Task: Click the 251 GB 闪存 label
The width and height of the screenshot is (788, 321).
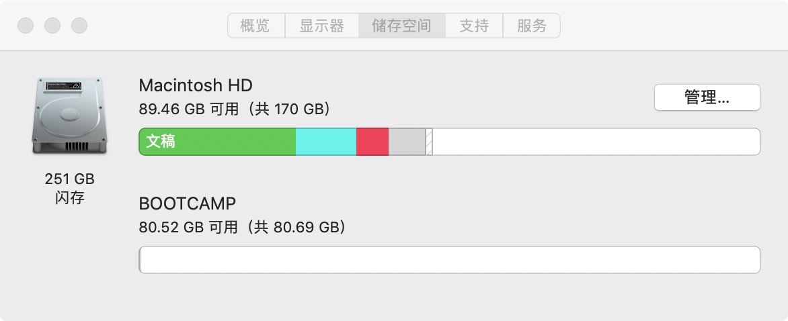Action: [70, 188]
